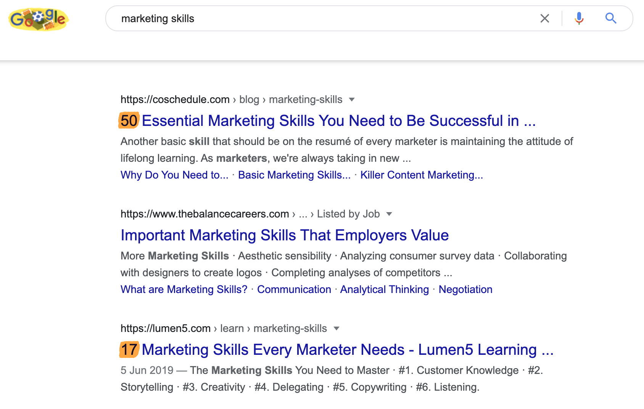Click the lumen5.com breadcrumb URL
The image size is (644, 409).
pyautogui.click(x=166, y=328)
